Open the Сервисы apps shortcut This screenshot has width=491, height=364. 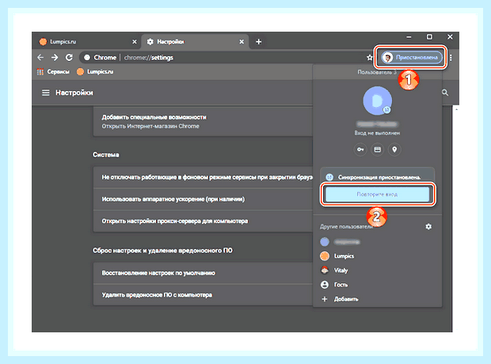53,72
